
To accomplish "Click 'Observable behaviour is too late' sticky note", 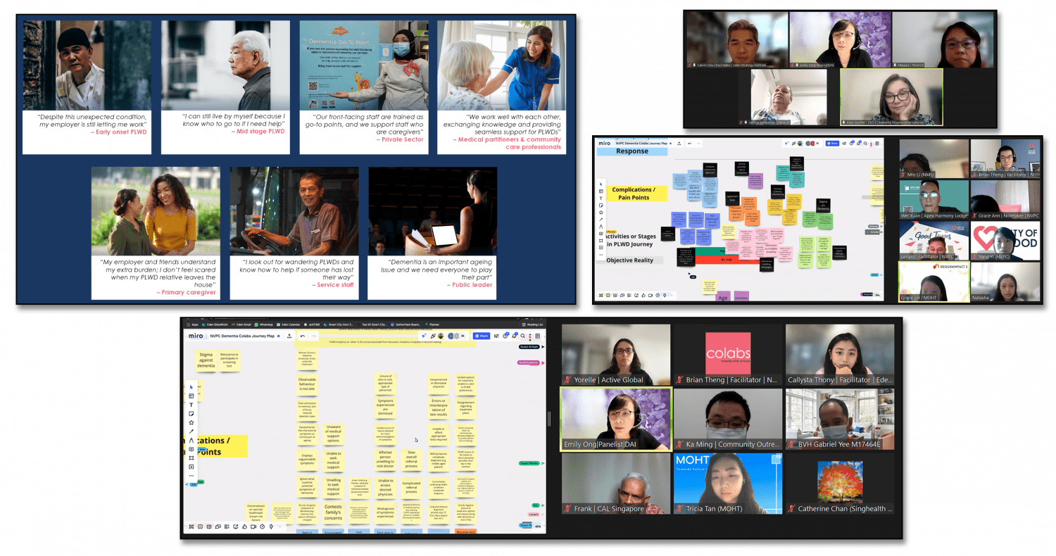I will click(x=306, y=384).
